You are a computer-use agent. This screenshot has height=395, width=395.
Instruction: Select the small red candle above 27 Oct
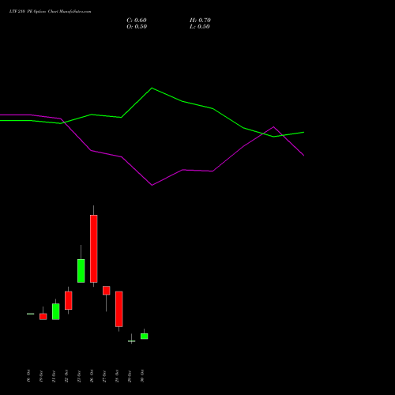[107, 291]
